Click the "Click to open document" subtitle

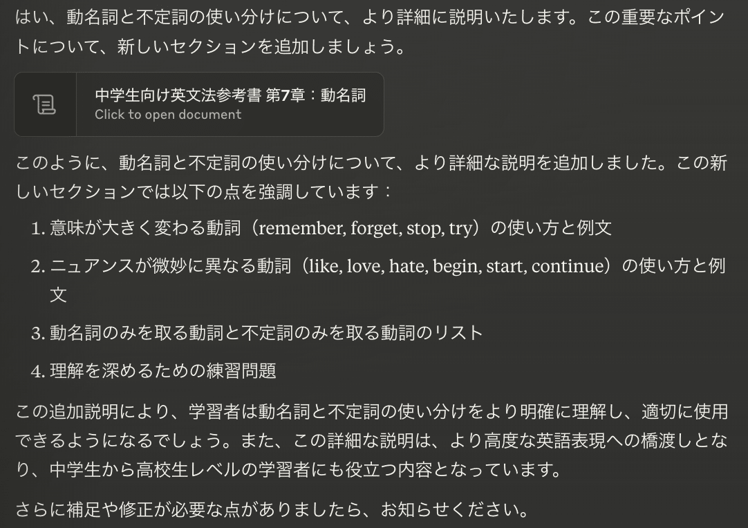point(168,115)
